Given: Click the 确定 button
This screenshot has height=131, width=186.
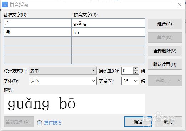Looking at the screenshot, I should [x=138, y=122].
